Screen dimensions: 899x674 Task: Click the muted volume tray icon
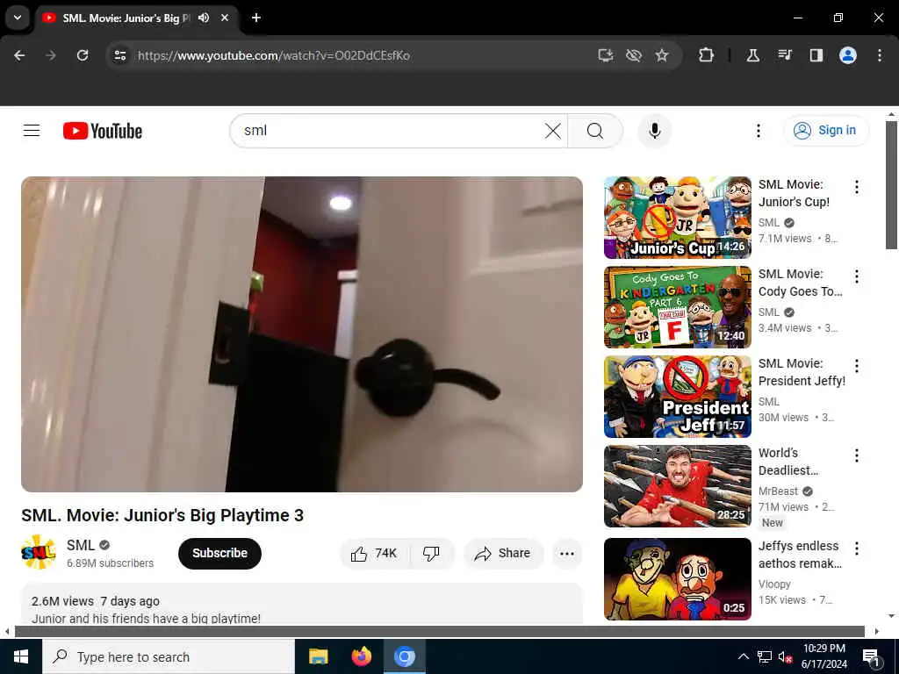tap(785, 657)
